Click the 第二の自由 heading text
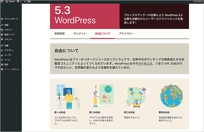204x132 pixels. 95,113
